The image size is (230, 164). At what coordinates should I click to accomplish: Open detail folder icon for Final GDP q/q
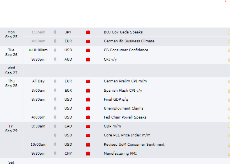pos(229,99)
